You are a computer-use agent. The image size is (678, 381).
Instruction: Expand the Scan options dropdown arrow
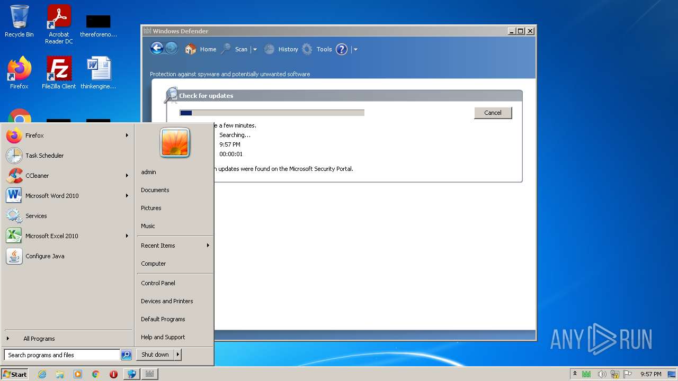click(x=255, y=49)
